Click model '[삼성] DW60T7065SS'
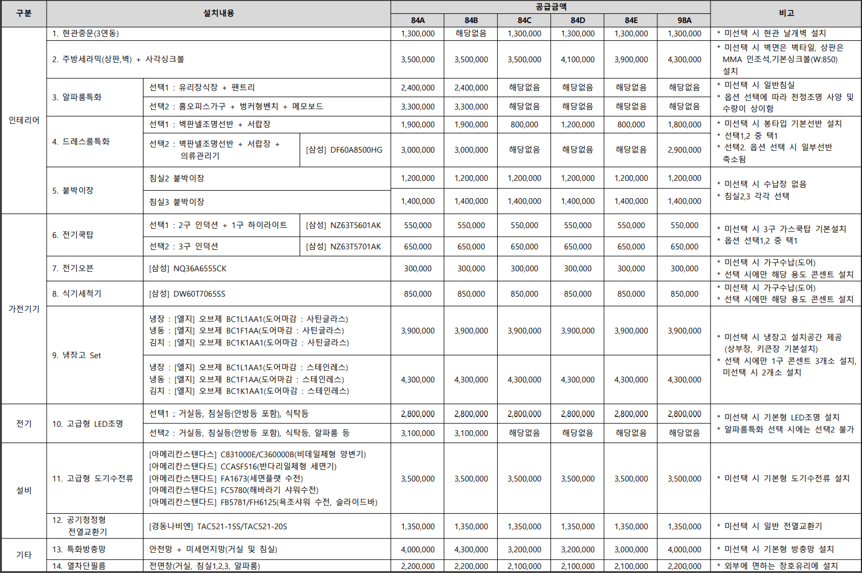Screen dimensions: 862x573 pos(267,294)
